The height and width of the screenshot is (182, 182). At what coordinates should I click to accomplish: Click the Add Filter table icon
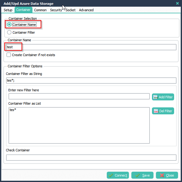tap(156, 97)
